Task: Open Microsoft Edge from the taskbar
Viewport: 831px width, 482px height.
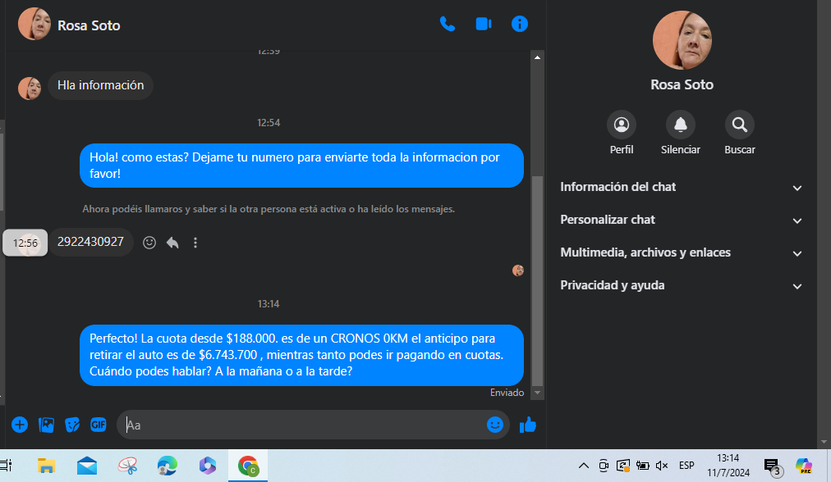Action: pyautogui.click(x=168, y=466)
